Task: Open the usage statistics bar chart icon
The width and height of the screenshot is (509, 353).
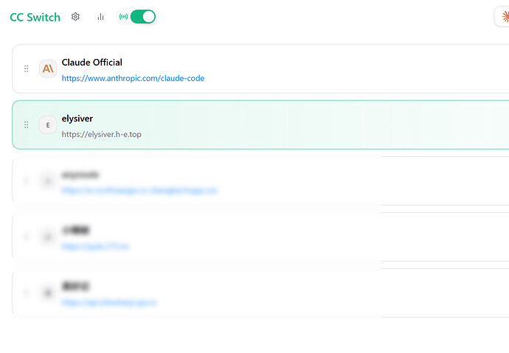Action: 100,17
